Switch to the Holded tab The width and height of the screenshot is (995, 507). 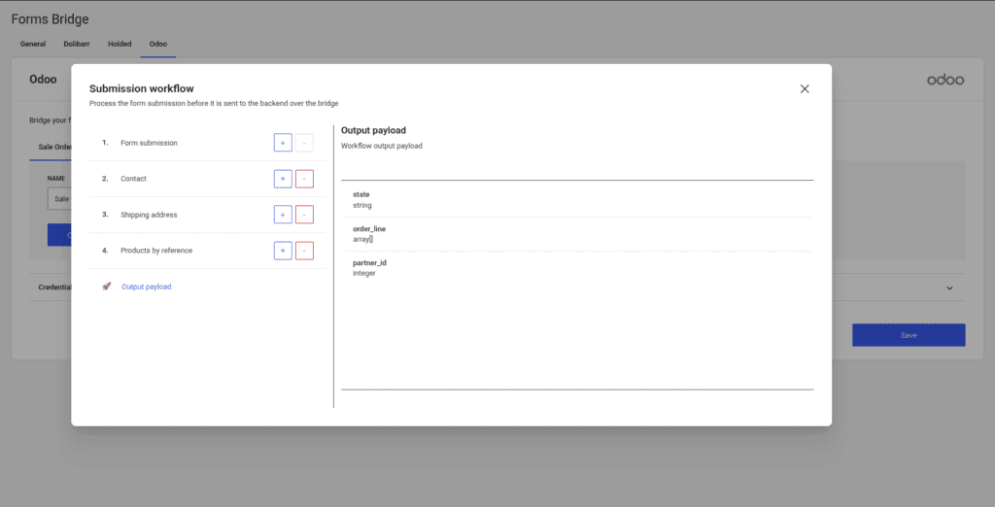(x=120, y=45)
